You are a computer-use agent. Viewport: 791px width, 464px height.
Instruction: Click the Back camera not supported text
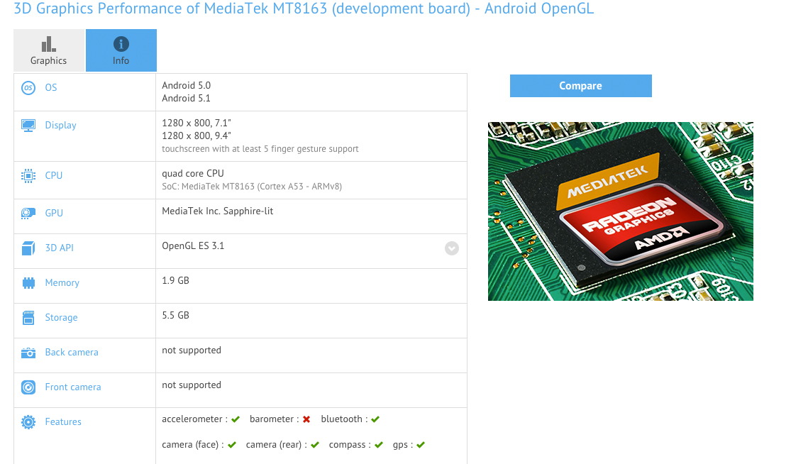192,350
